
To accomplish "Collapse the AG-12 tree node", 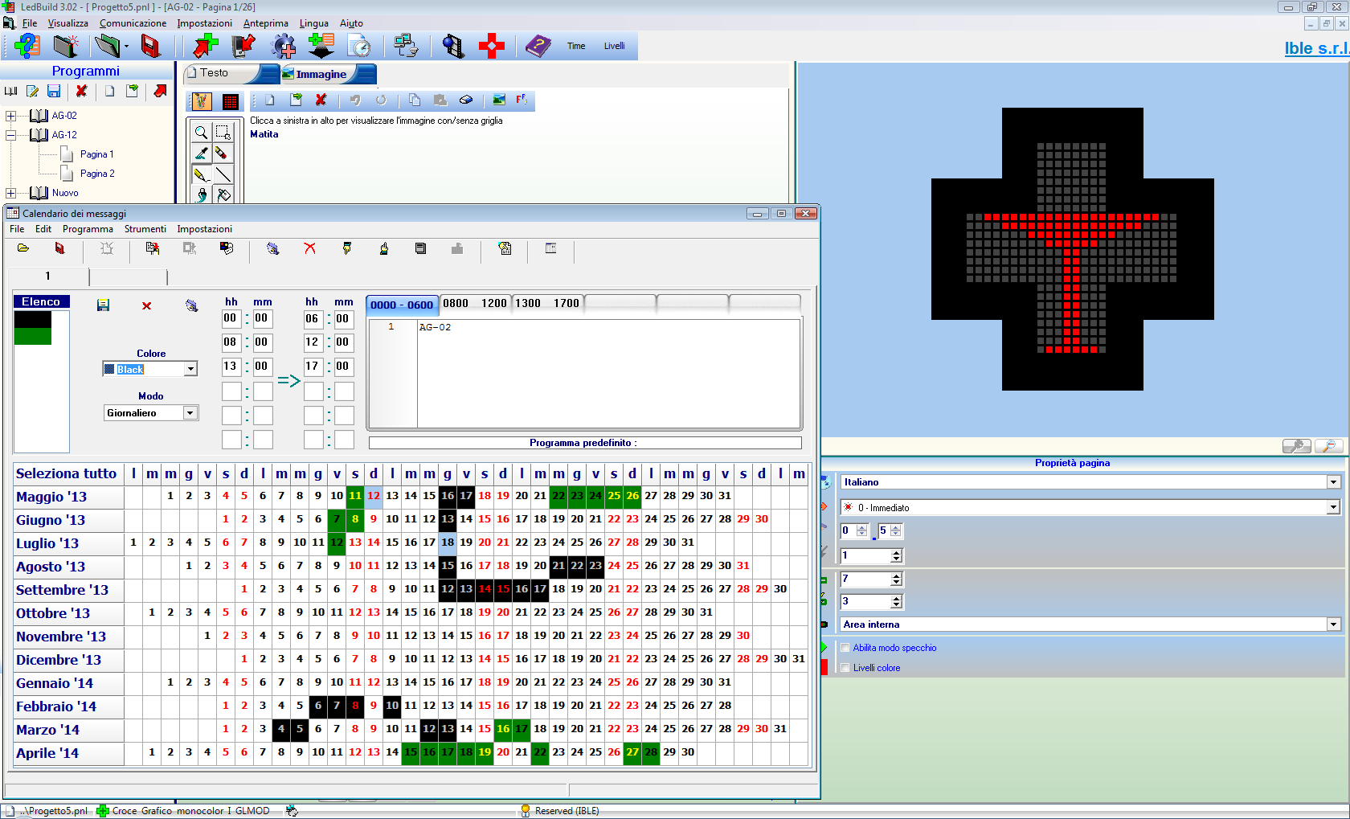I will click(x=10, y=135).
